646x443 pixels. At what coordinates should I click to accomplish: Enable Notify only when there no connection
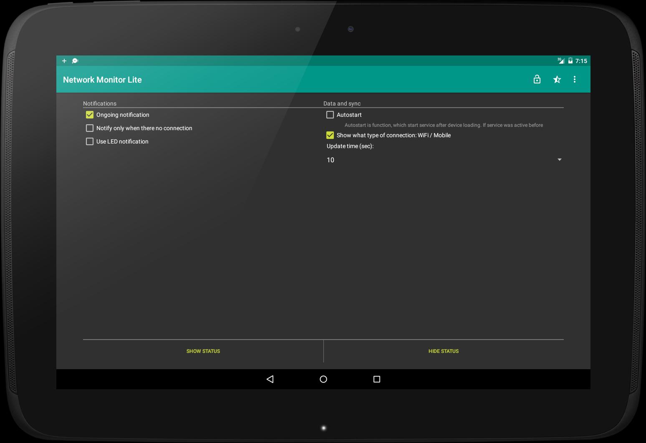90,128
